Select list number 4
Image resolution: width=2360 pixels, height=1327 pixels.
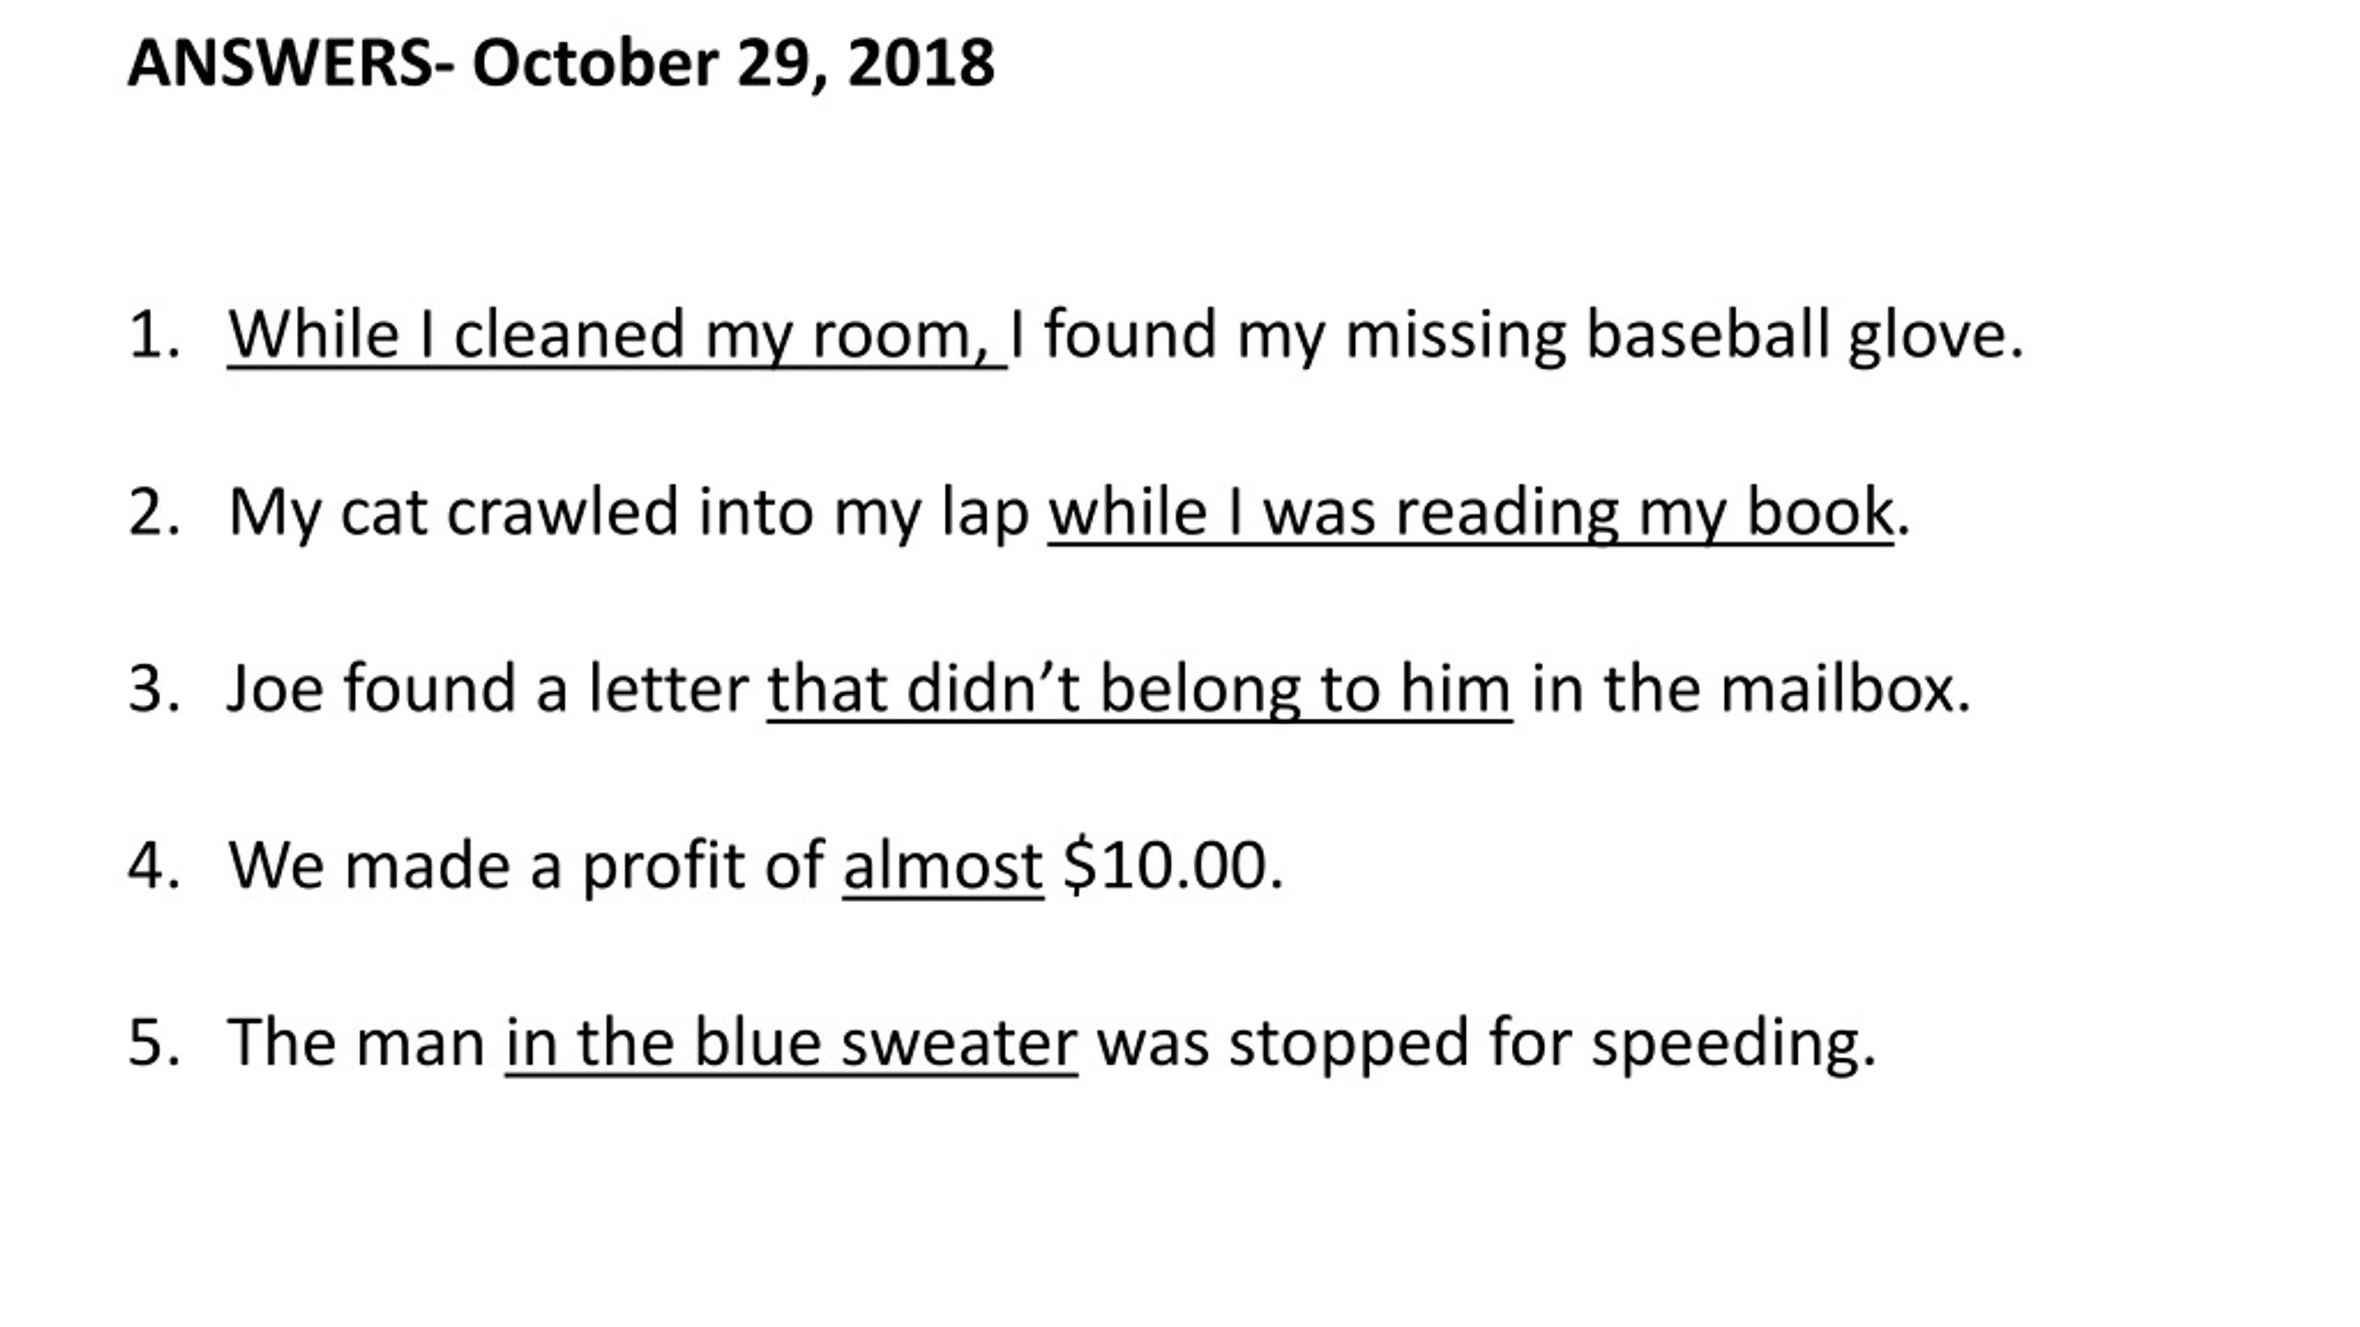click(153, 866)
